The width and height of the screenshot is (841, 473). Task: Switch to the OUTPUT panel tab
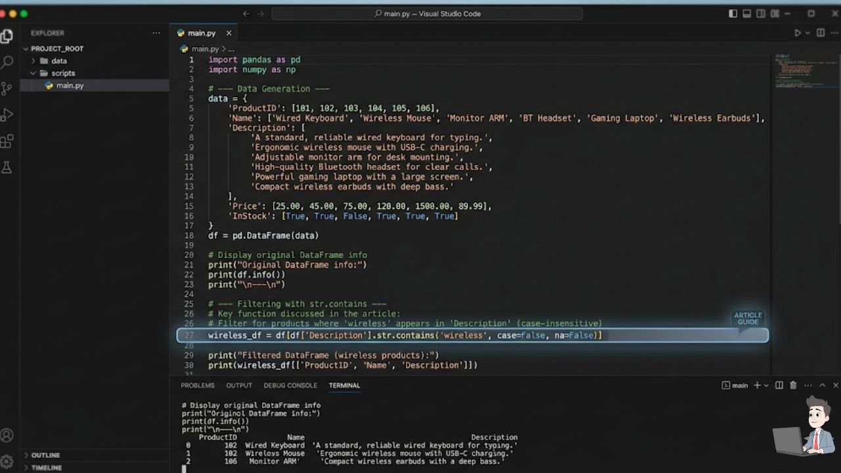click(239, 386)
